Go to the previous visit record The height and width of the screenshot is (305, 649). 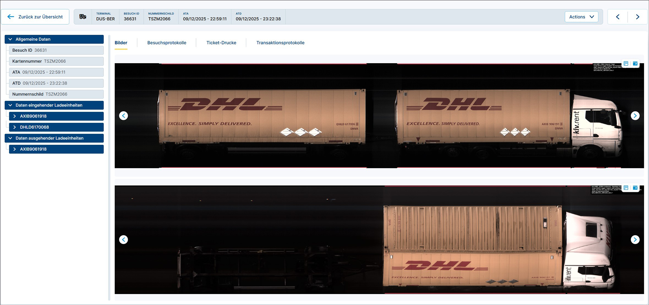(618, 17)
